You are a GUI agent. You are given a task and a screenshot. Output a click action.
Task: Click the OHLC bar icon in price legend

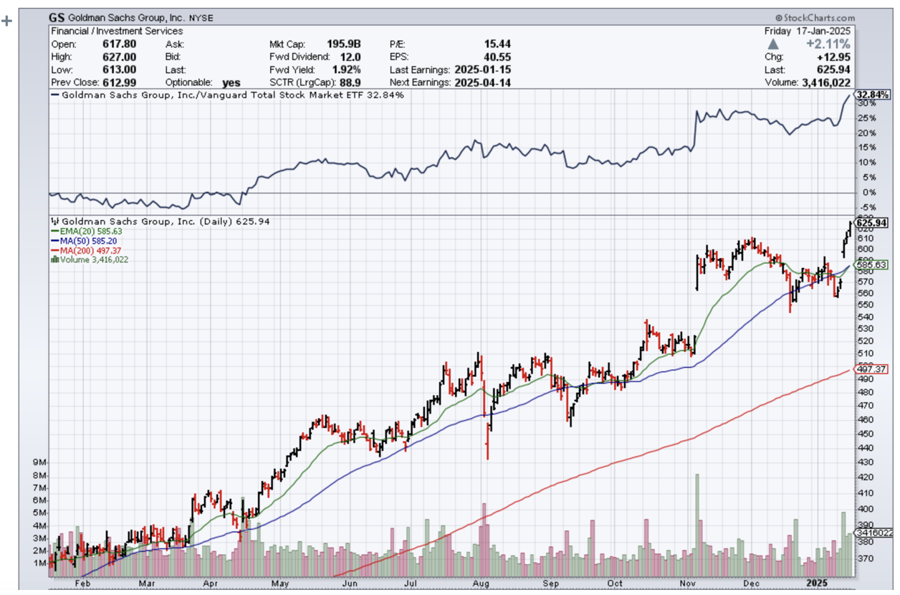click(54, 222)
